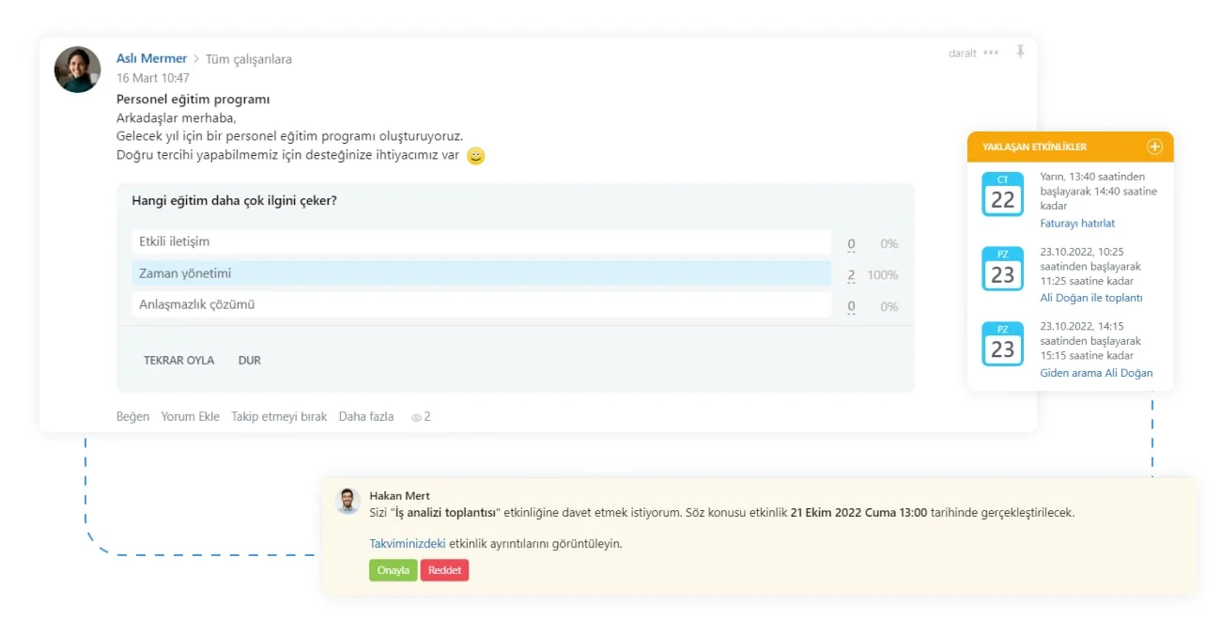Select the Zaman yönetimi poll option
1221x620 pixels.
[482, 273]
